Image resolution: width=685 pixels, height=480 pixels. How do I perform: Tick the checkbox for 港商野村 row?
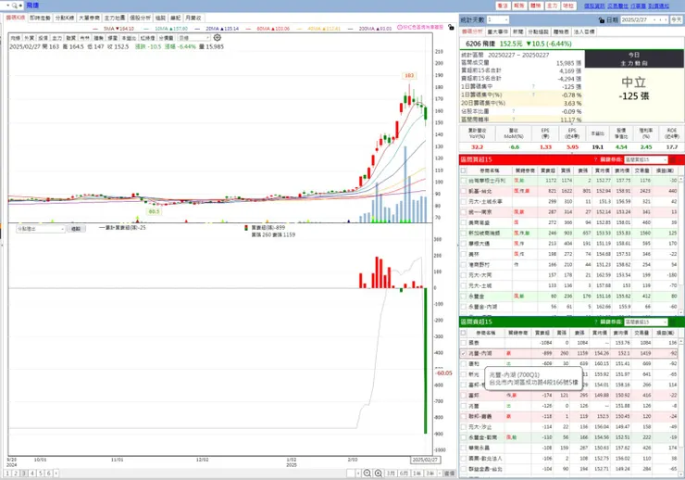(x=464, y=264)
